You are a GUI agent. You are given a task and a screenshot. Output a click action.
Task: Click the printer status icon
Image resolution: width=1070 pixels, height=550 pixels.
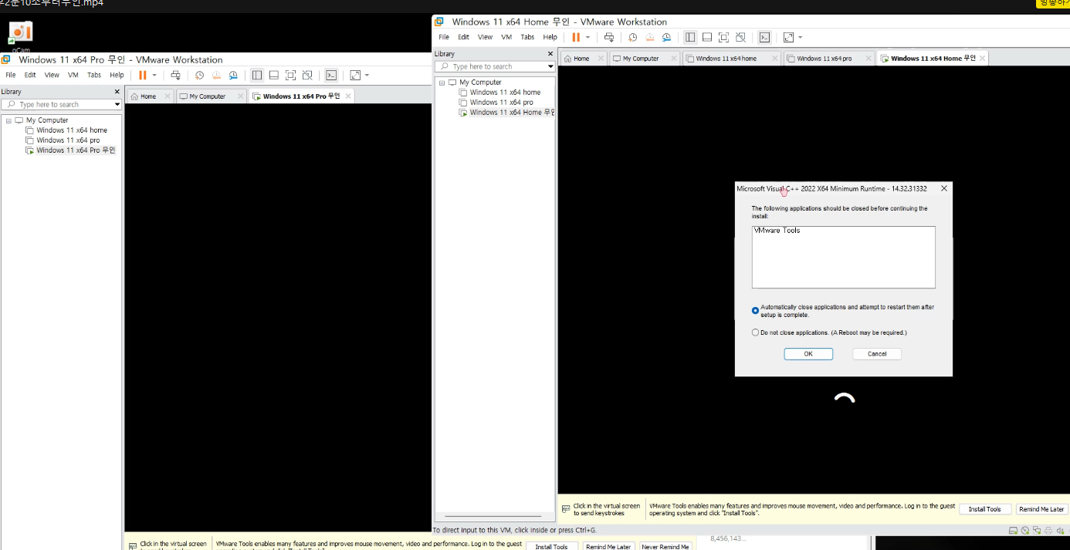click(1048, 531)
